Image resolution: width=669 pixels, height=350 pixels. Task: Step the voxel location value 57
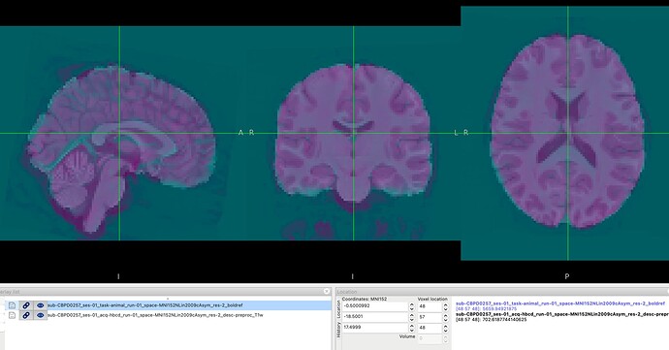pyautogui.click(x=445, y=318)
